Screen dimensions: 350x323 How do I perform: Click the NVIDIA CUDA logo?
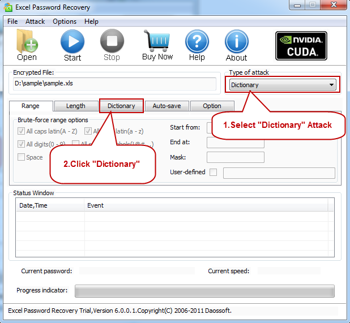click(x=301, y=46)
